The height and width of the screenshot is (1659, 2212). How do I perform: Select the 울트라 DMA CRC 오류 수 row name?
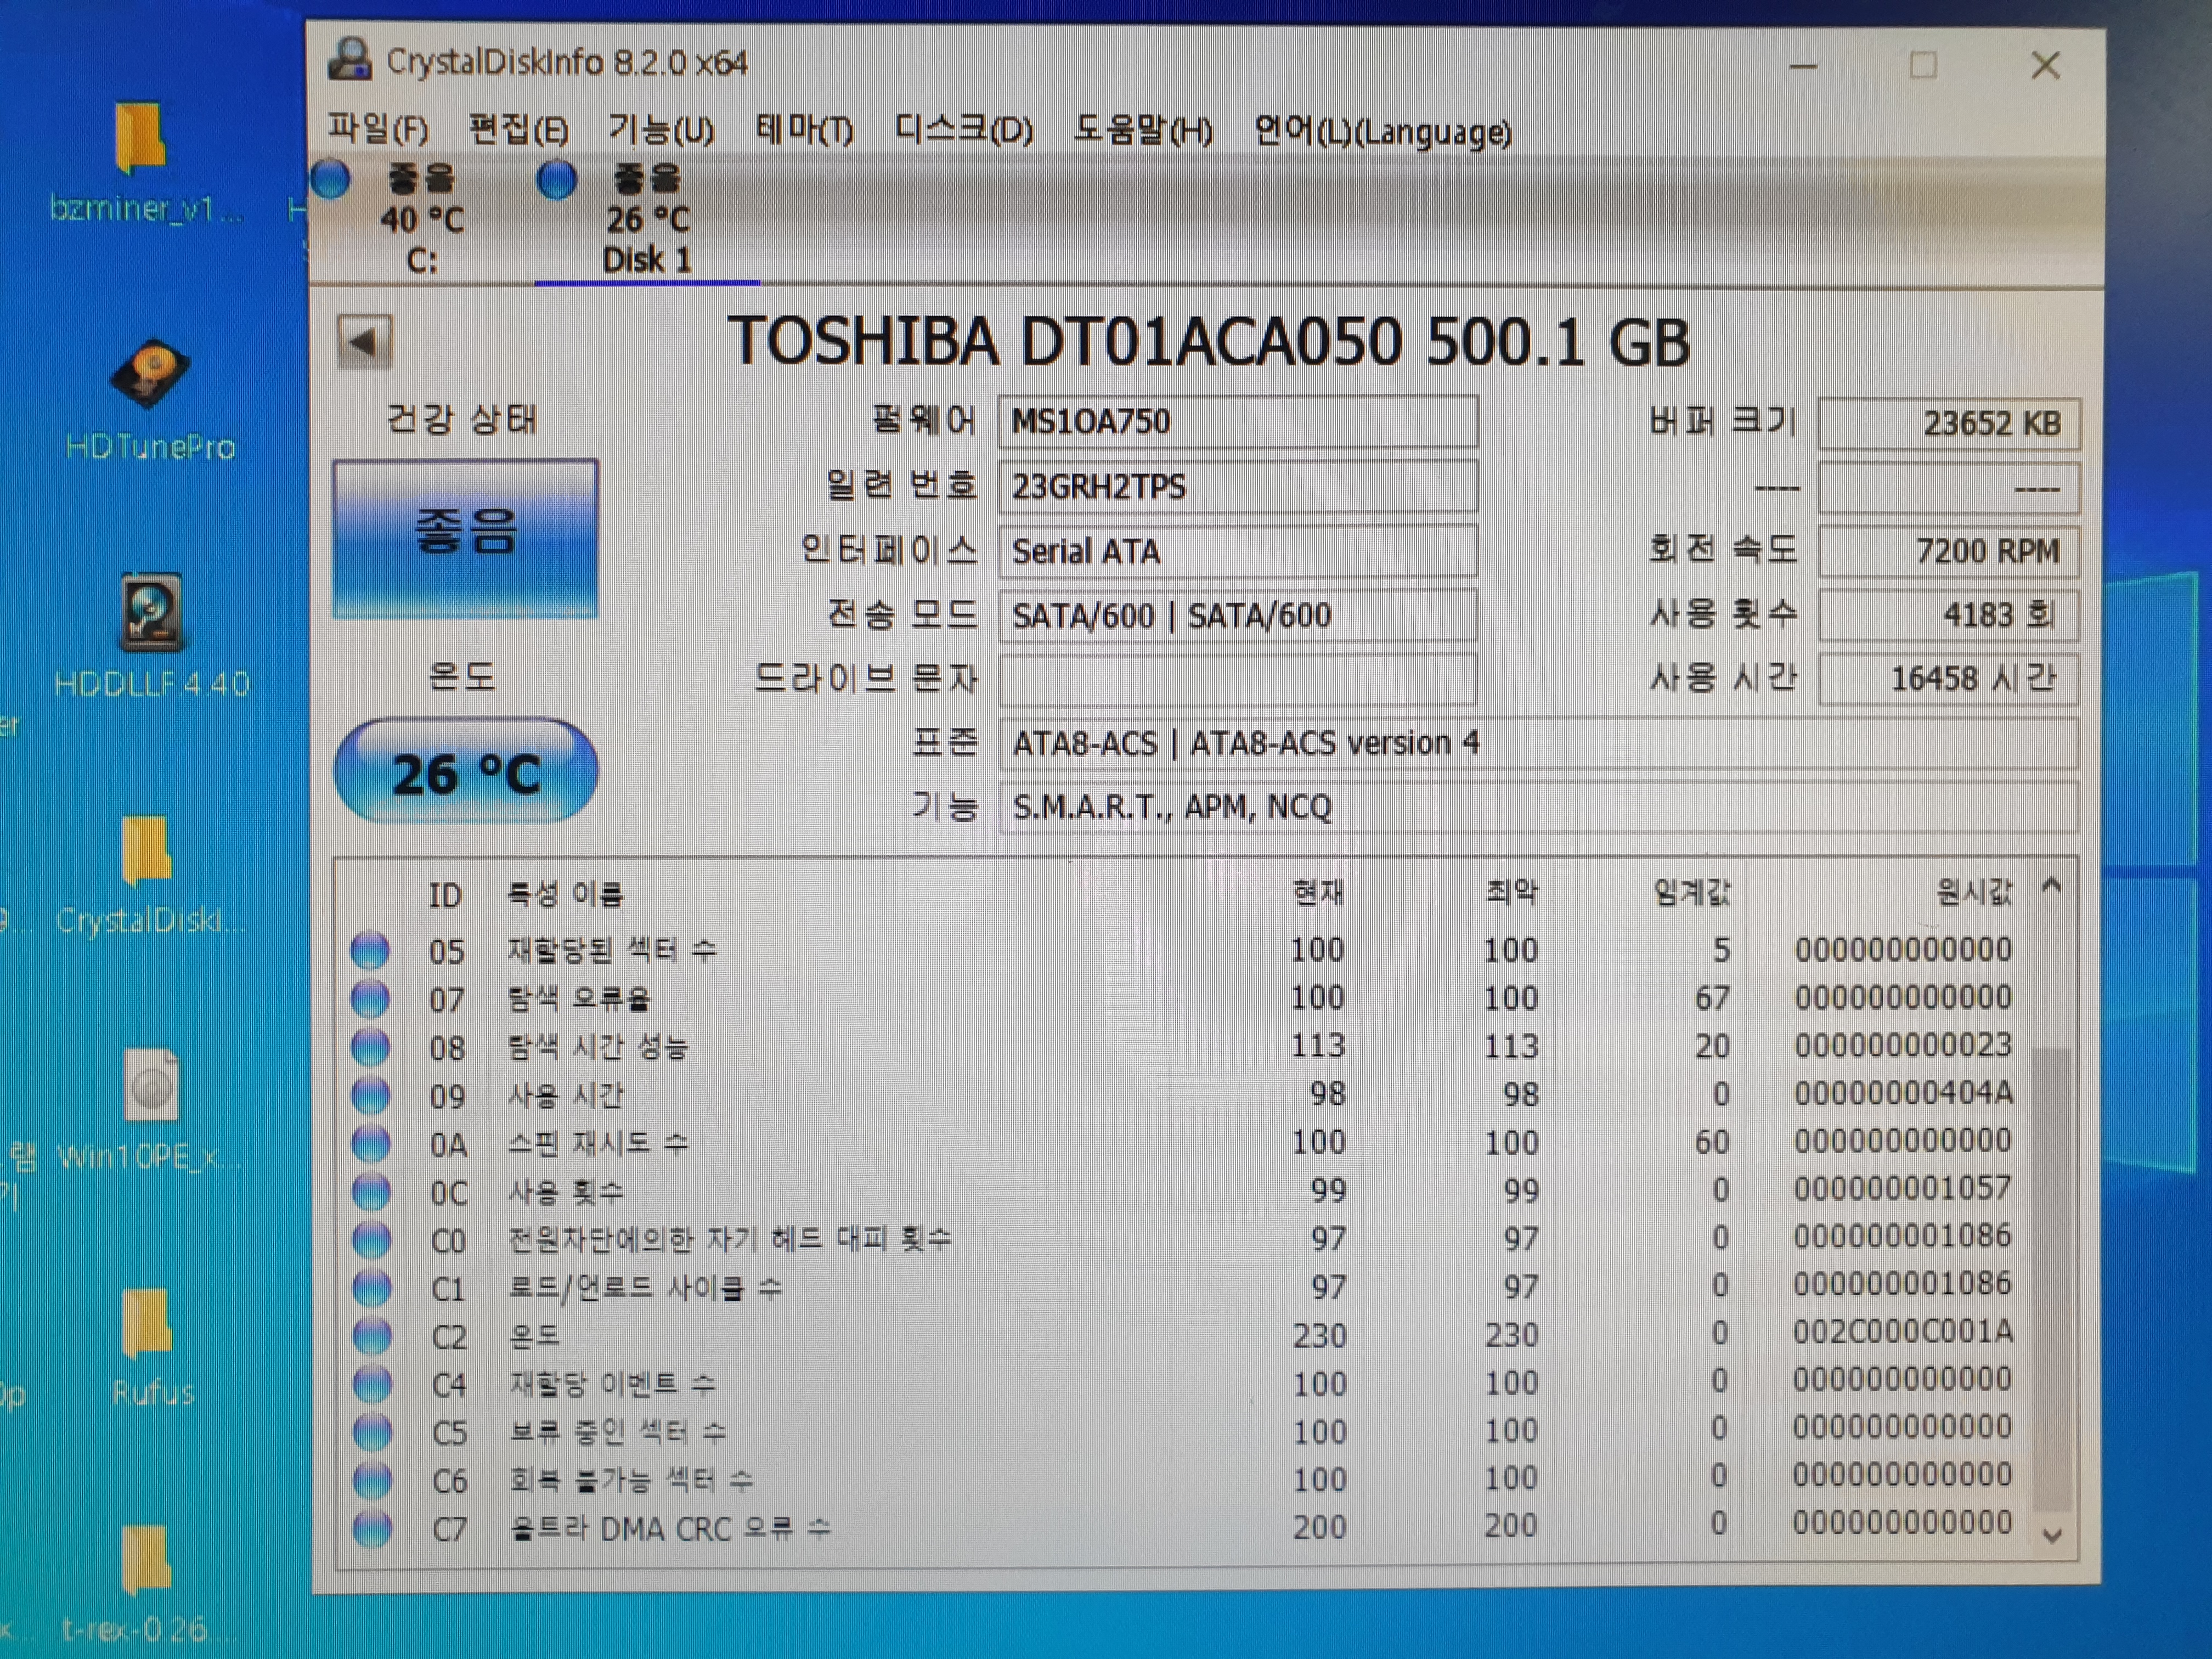669,1528
